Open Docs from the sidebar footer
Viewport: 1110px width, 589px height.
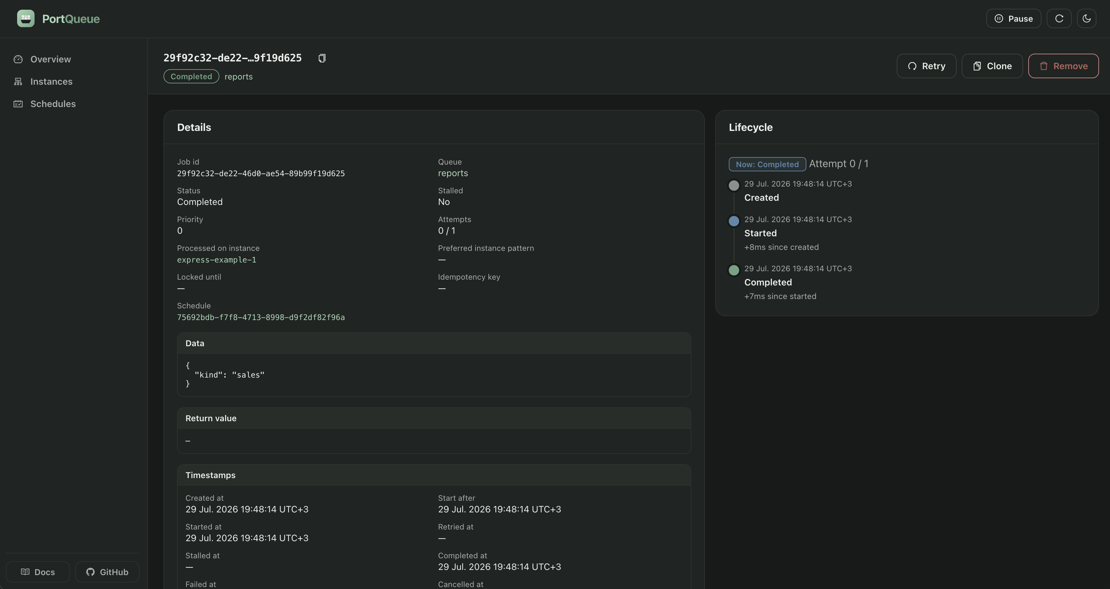[38, 572]
